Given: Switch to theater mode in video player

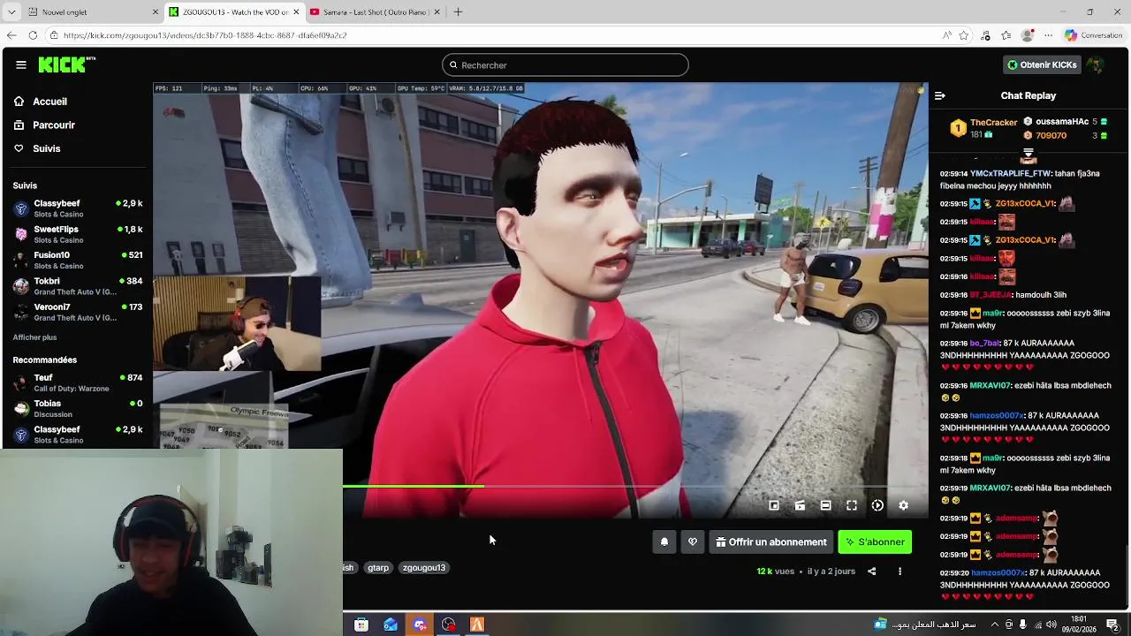Looking at the screenshot, I should point(825,505).
